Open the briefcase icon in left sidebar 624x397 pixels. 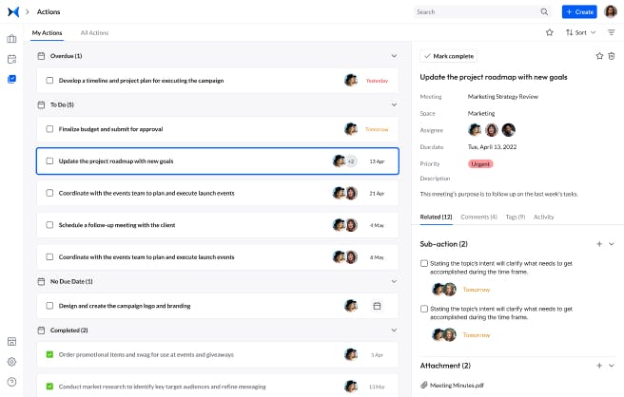[11, 39]
